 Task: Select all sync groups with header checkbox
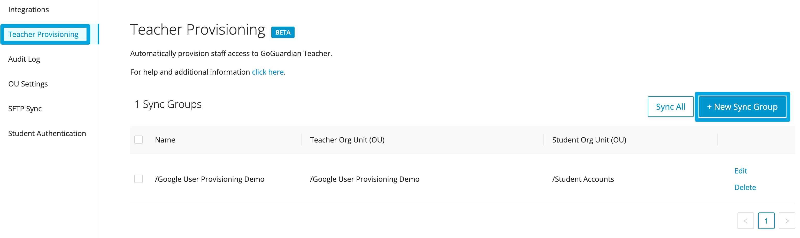(139, 140)
